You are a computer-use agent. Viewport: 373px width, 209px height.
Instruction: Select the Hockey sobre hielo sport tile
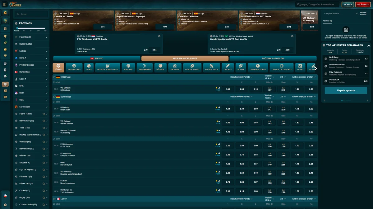(x=108, y=67)
